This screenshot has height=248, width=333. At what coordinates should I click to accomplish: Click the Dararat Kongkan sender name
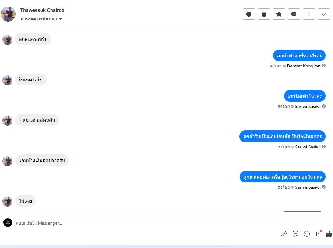(304, 66)
